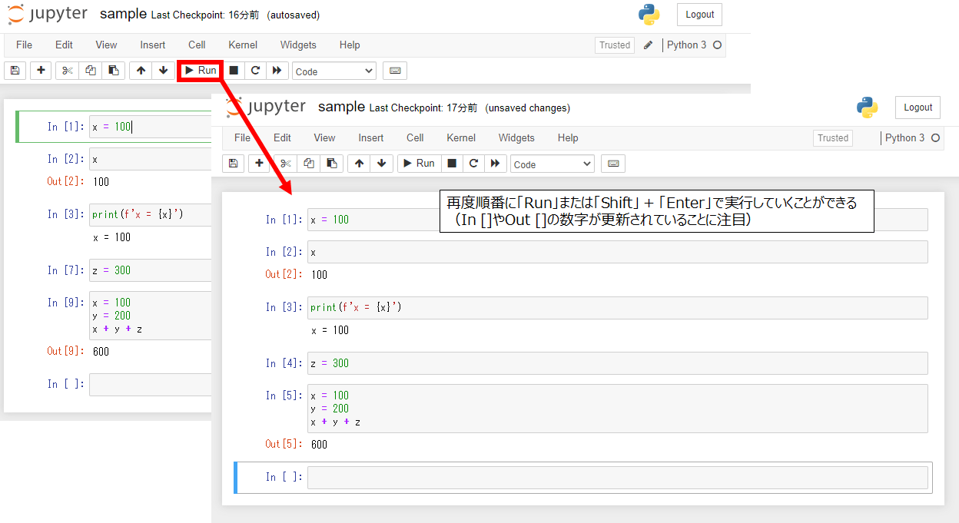959x523 pixels.
Task: Click the Jupyter logo in the front notebook
Action: (x=266, y=108)
